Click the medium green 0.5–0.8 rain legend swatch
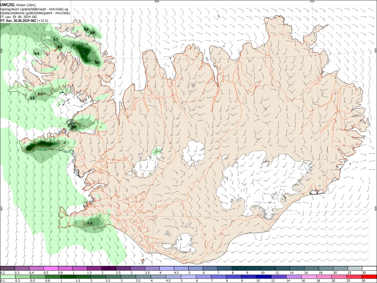This screenshot has width=377, height=283. coord(38,277)
